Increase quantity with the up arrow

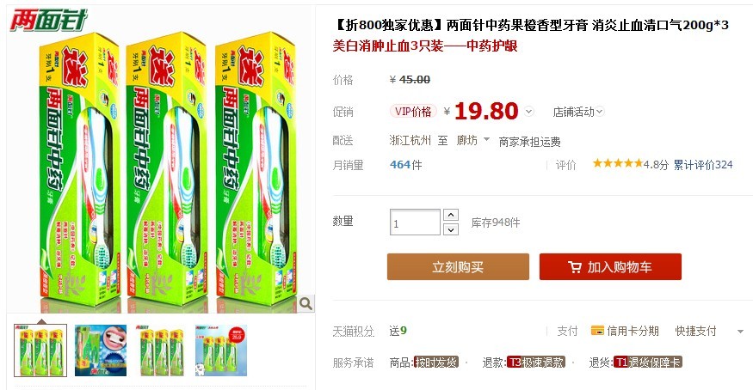point(450,215)
